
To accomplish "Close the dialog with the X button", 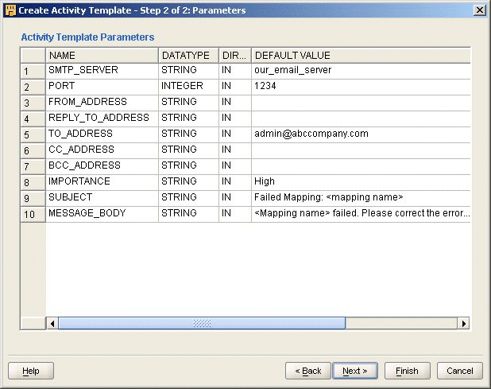I will [x=480, y=10].
